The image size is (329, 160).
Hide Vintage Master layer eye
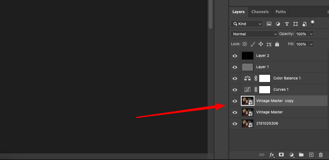point(235,112)
